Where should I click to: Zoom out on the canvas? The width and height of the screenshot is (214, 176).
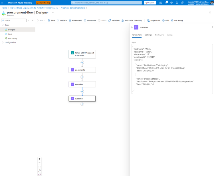tap(39, 163)
